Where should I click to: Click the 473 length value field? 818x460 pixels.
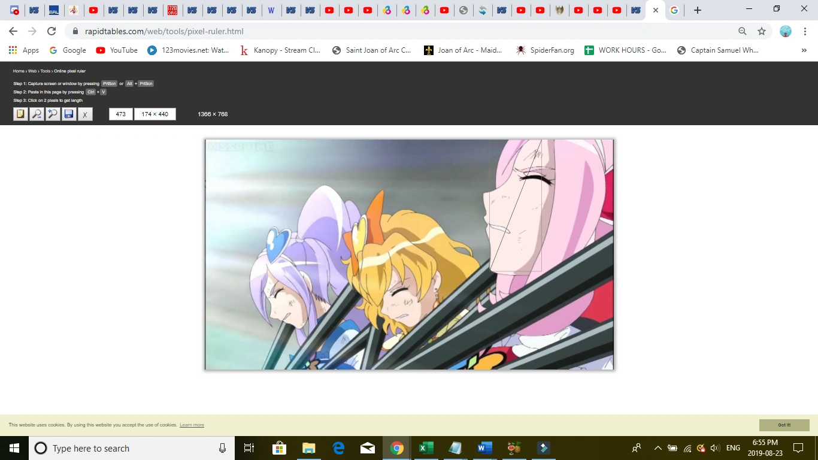120,114
